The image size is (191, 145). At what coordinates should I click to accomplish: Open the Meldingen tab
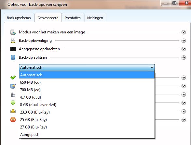95,18
